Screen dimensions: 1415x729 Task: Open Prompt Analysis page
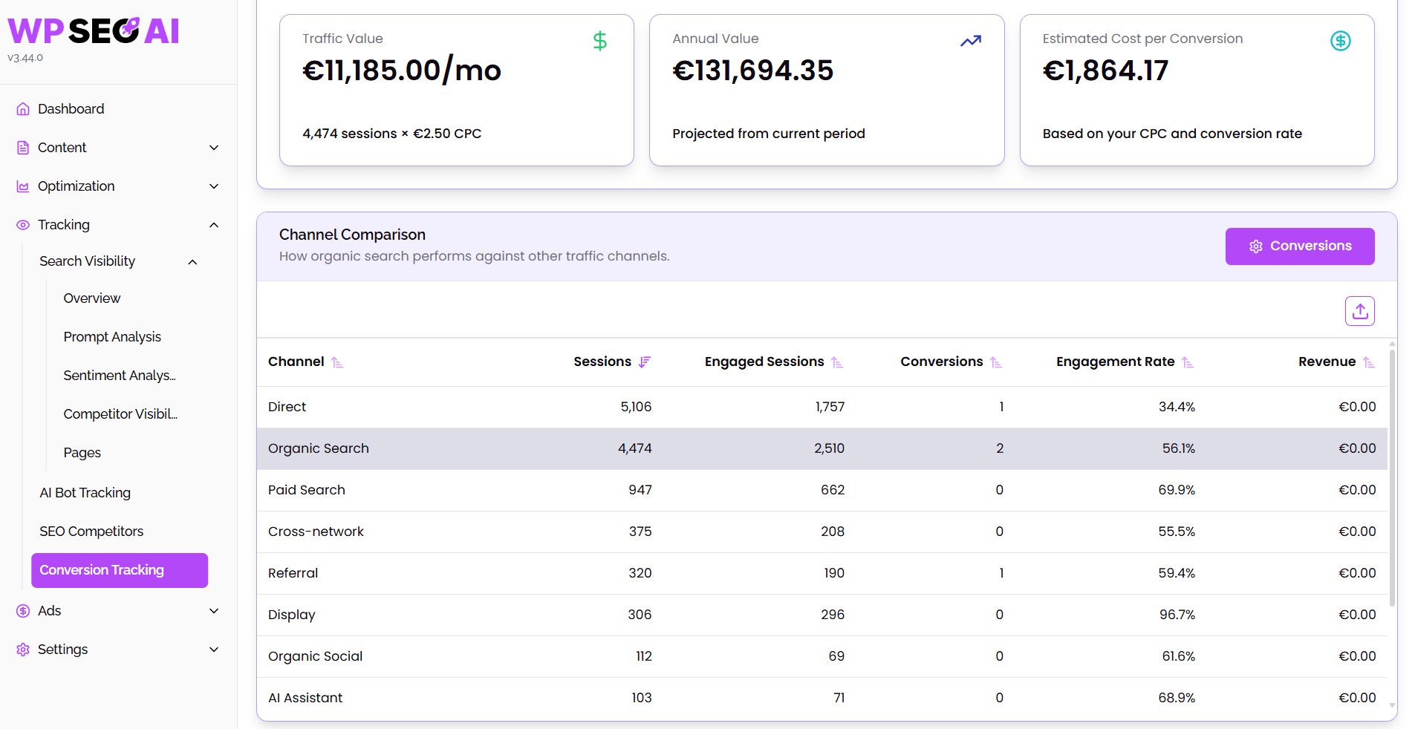coord(112,337)
